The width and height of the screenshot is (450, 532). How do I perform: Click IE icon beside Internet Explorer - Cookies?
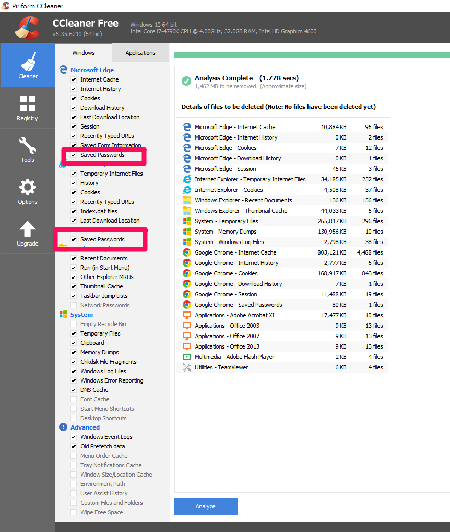point(187,190)
